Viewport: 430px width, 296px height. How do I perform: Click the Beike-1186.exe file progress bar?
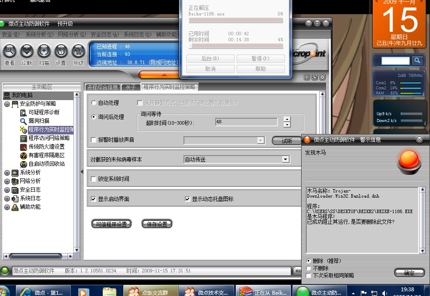236,20
